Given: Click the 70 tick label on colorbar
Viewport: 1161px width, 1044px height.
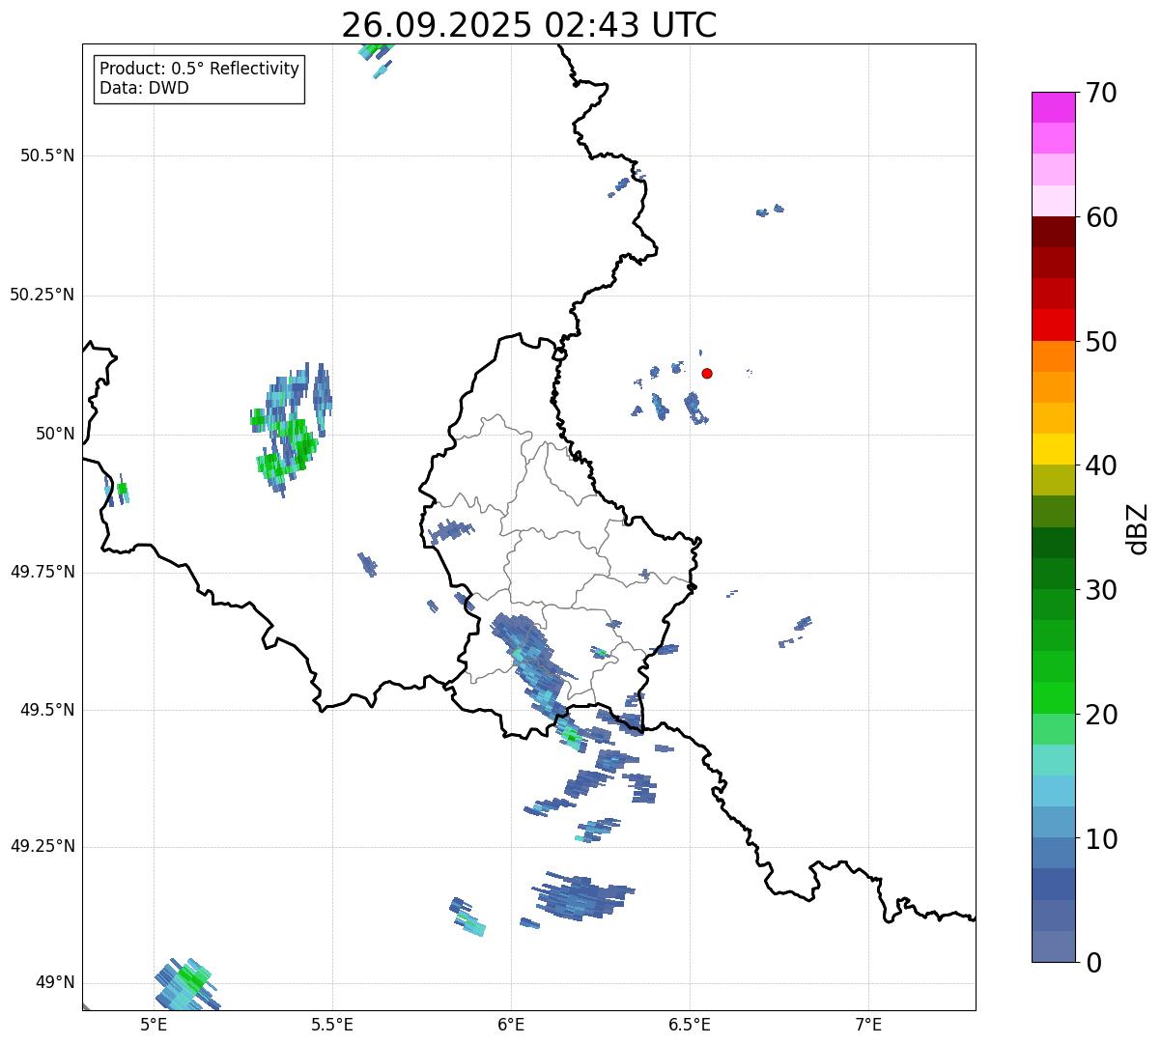Looking at the screenshot, I should (1101, 94).
